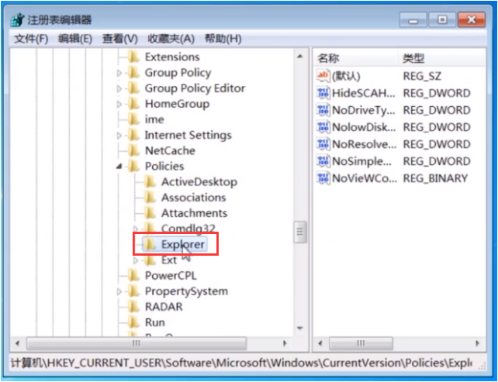This screenshot has height=382, width=498.
Task: Expand the PropertySystem key
Action: point(119,292)
